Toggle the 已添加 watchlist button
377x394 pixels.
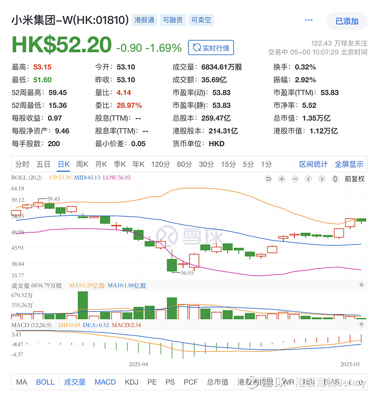pyautogui.click(x=347, y=21)
